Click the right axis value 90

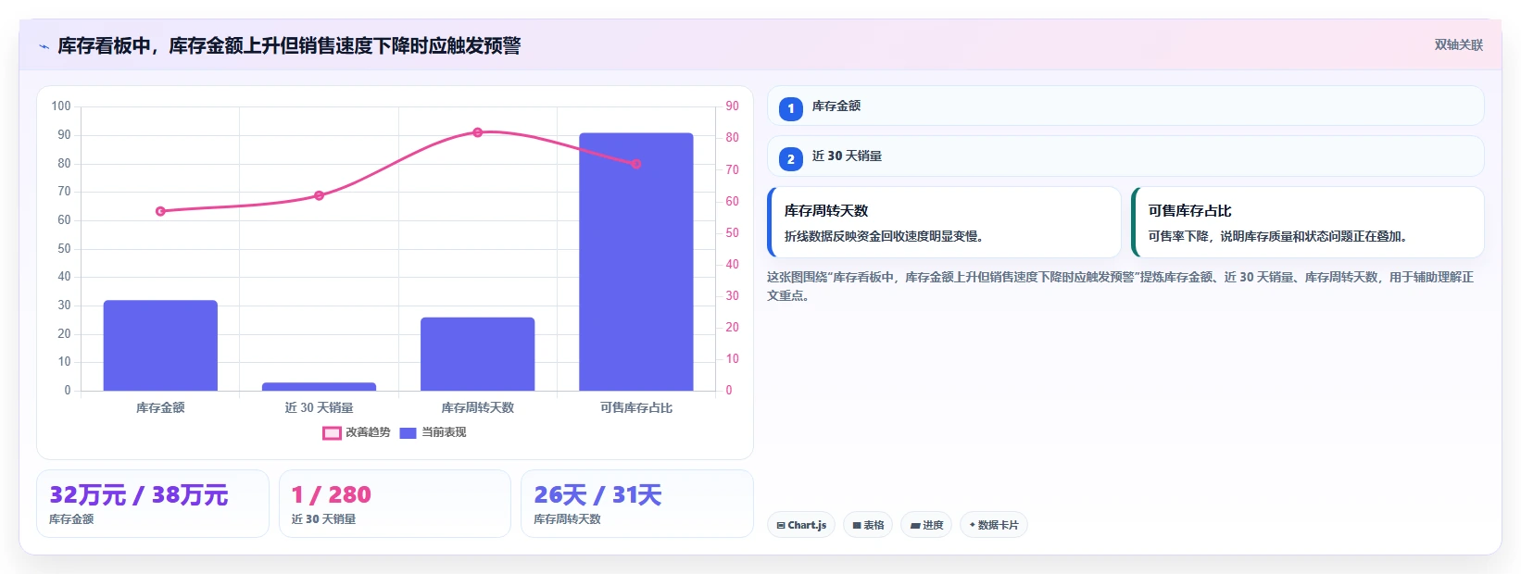(x=733, y=106)
